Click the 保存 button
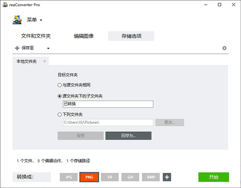 click(81, 136)
